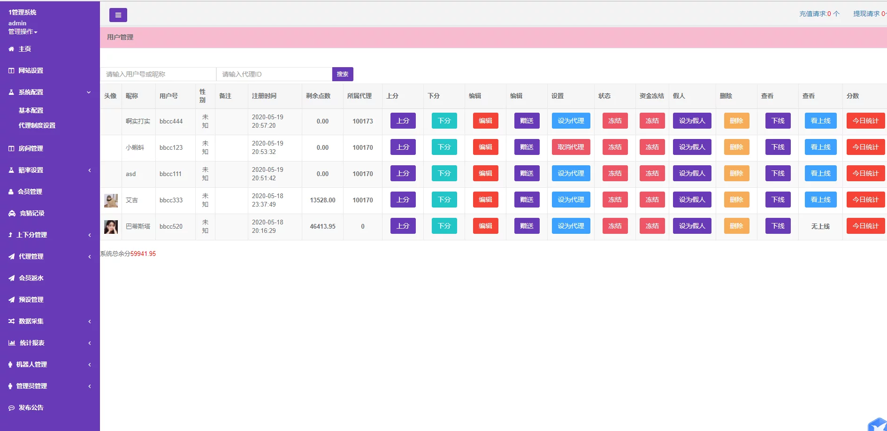Click 看上线 for user bbcc333
The width and height of the screenshot is (887, 431).
pyautogui.click(x=820, y=200)
